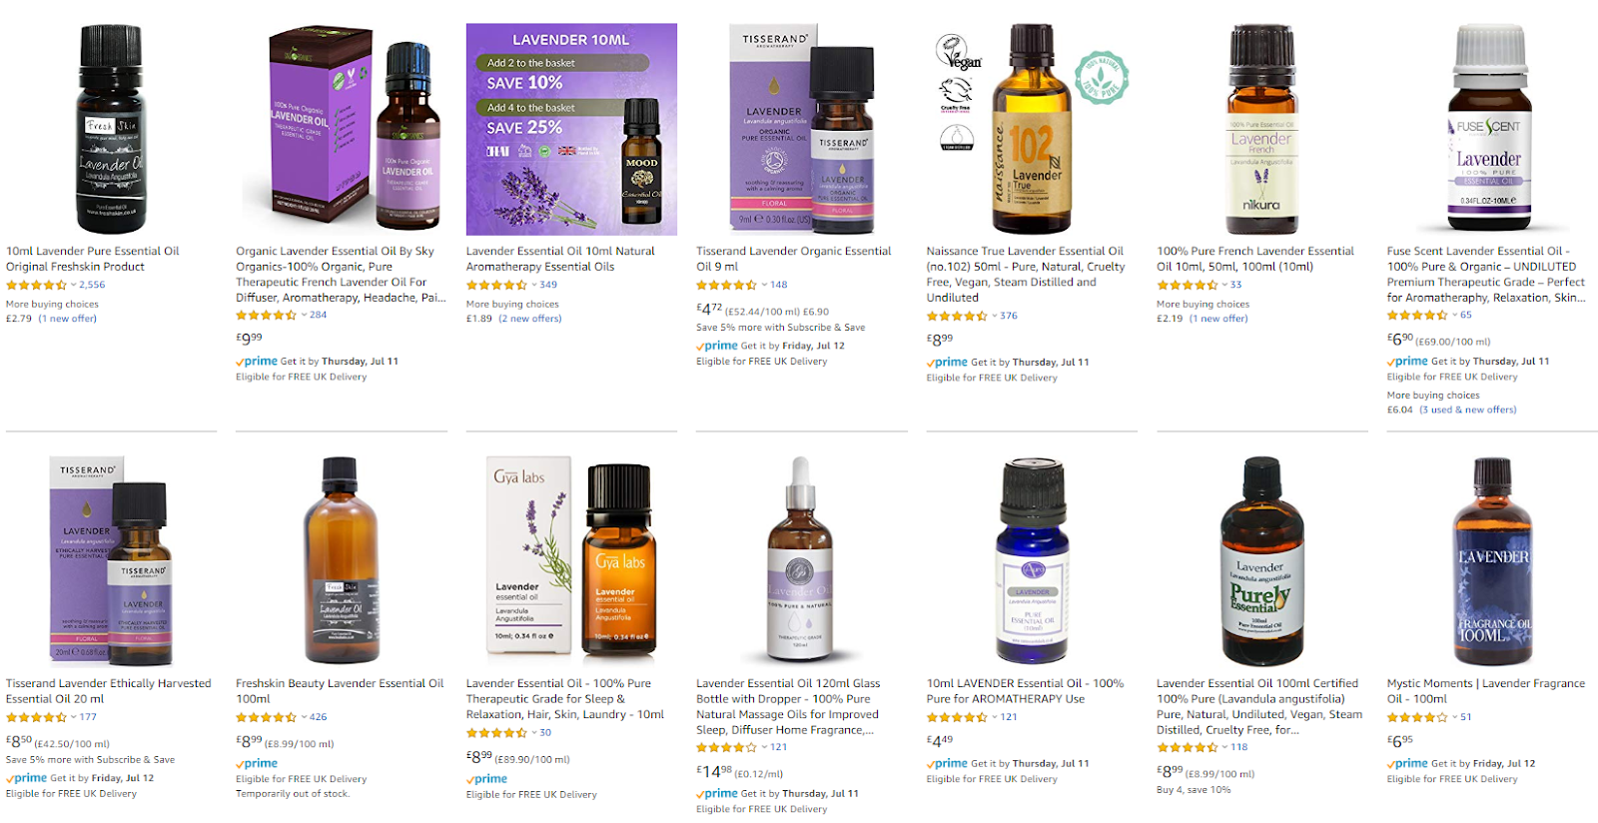Open rating breakdown arrow next to 426

tap(304, 717)
